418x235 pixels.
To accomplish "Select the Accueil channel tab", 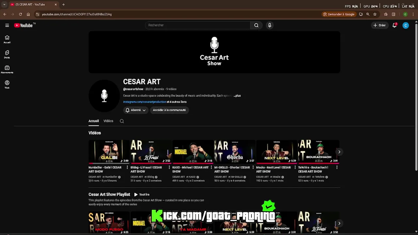I will point(93,121).
